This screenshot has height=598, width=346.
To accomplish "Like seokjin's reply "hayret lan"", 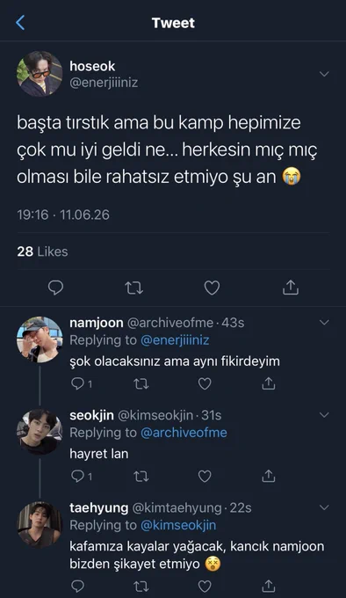I will click(205, 476).
